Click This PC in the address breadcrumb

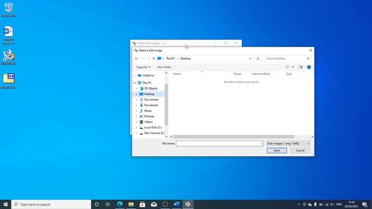170,59
